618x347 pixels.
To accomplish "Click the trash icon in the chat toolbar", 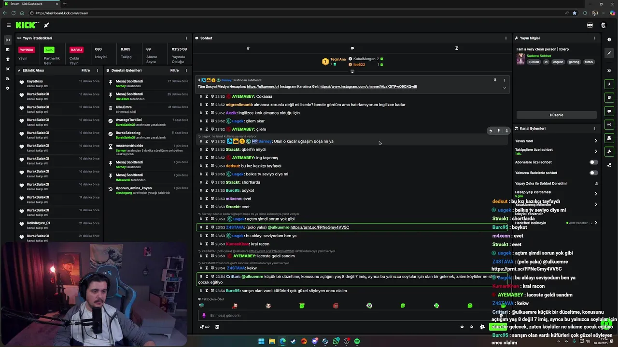I will coord(248,48).
